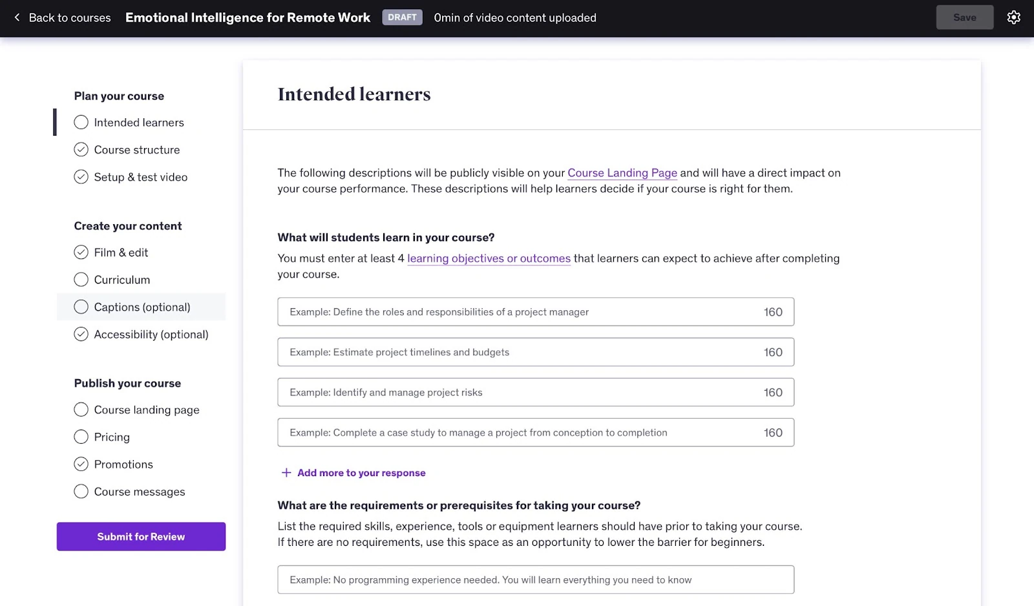
Task: Click checkmark circle next to Film & edit
Action: 81,253
